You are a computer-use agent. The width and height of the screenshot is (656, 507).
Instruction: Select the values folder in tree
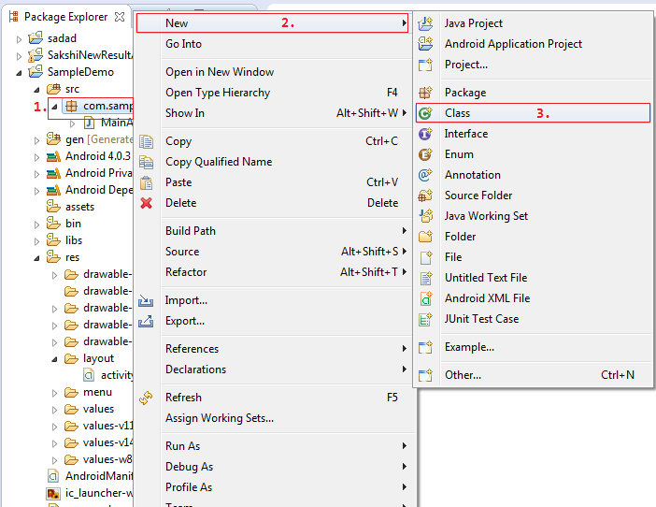point(98,409)
